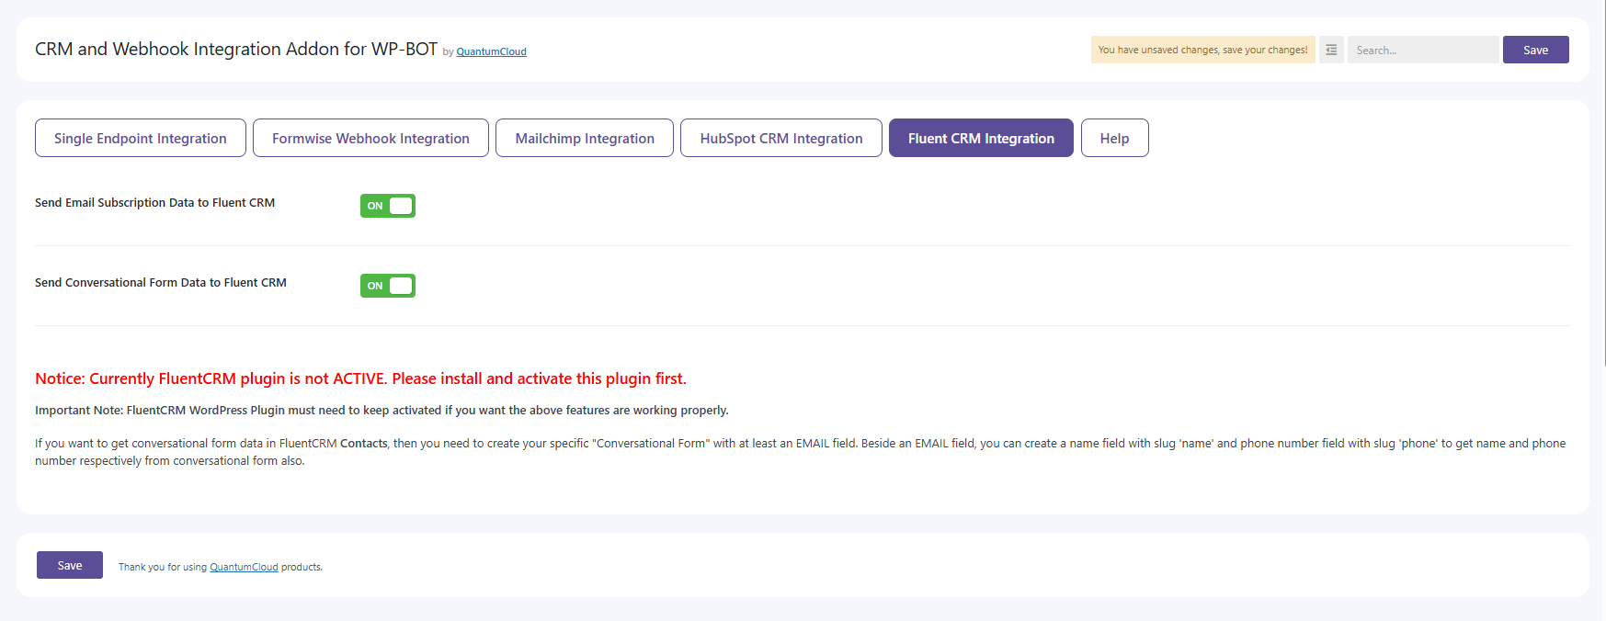Open QuantumCloud link in the header
The width and height of the screenshot is (1606, 621).
pyautogui.click(x=491, y=51)
